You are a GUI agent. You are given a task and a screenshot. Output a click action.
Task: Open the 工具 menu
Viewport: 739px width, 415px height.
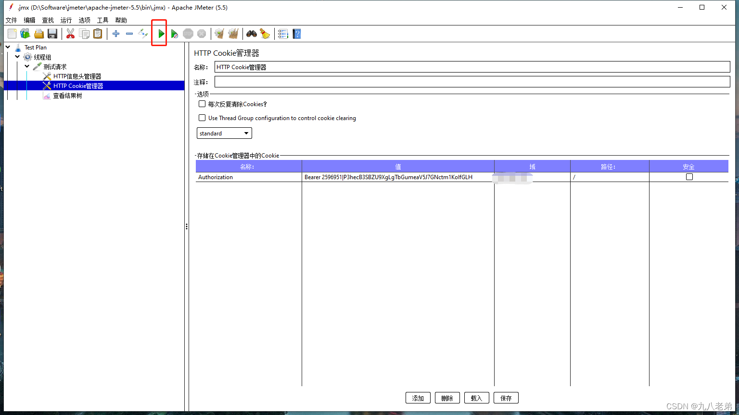click(x=102, y=20)
